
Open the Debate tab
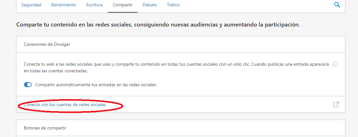[x=150, y=5]
